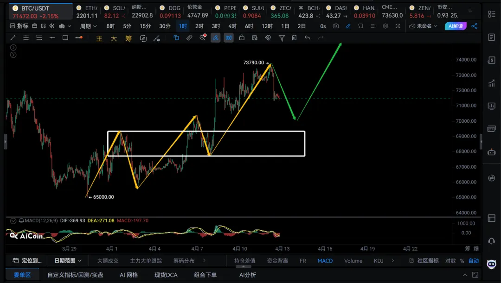The width and height of the screenshot is (501, 283).
Task: Expand more sub-indicators arrow after KDJ
Action: pyautogui.click(x=393, y=261)
